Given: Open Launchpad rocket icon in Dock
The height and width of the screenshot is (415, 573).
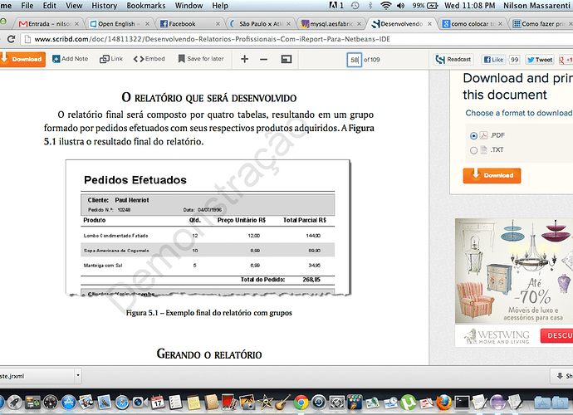Looking at the screenshot, I should point(15,403).
